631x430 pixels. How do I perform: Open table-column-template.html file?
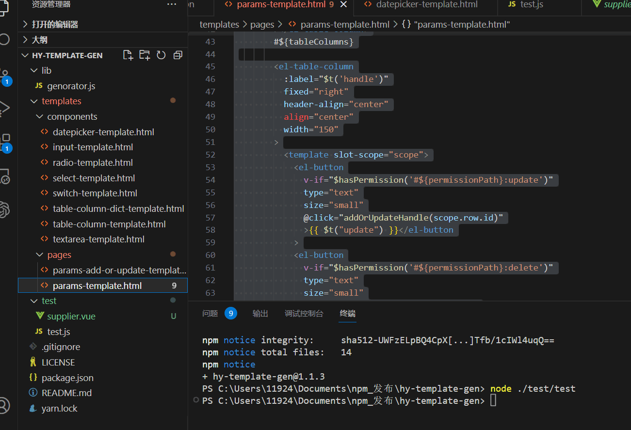(102, 224)
